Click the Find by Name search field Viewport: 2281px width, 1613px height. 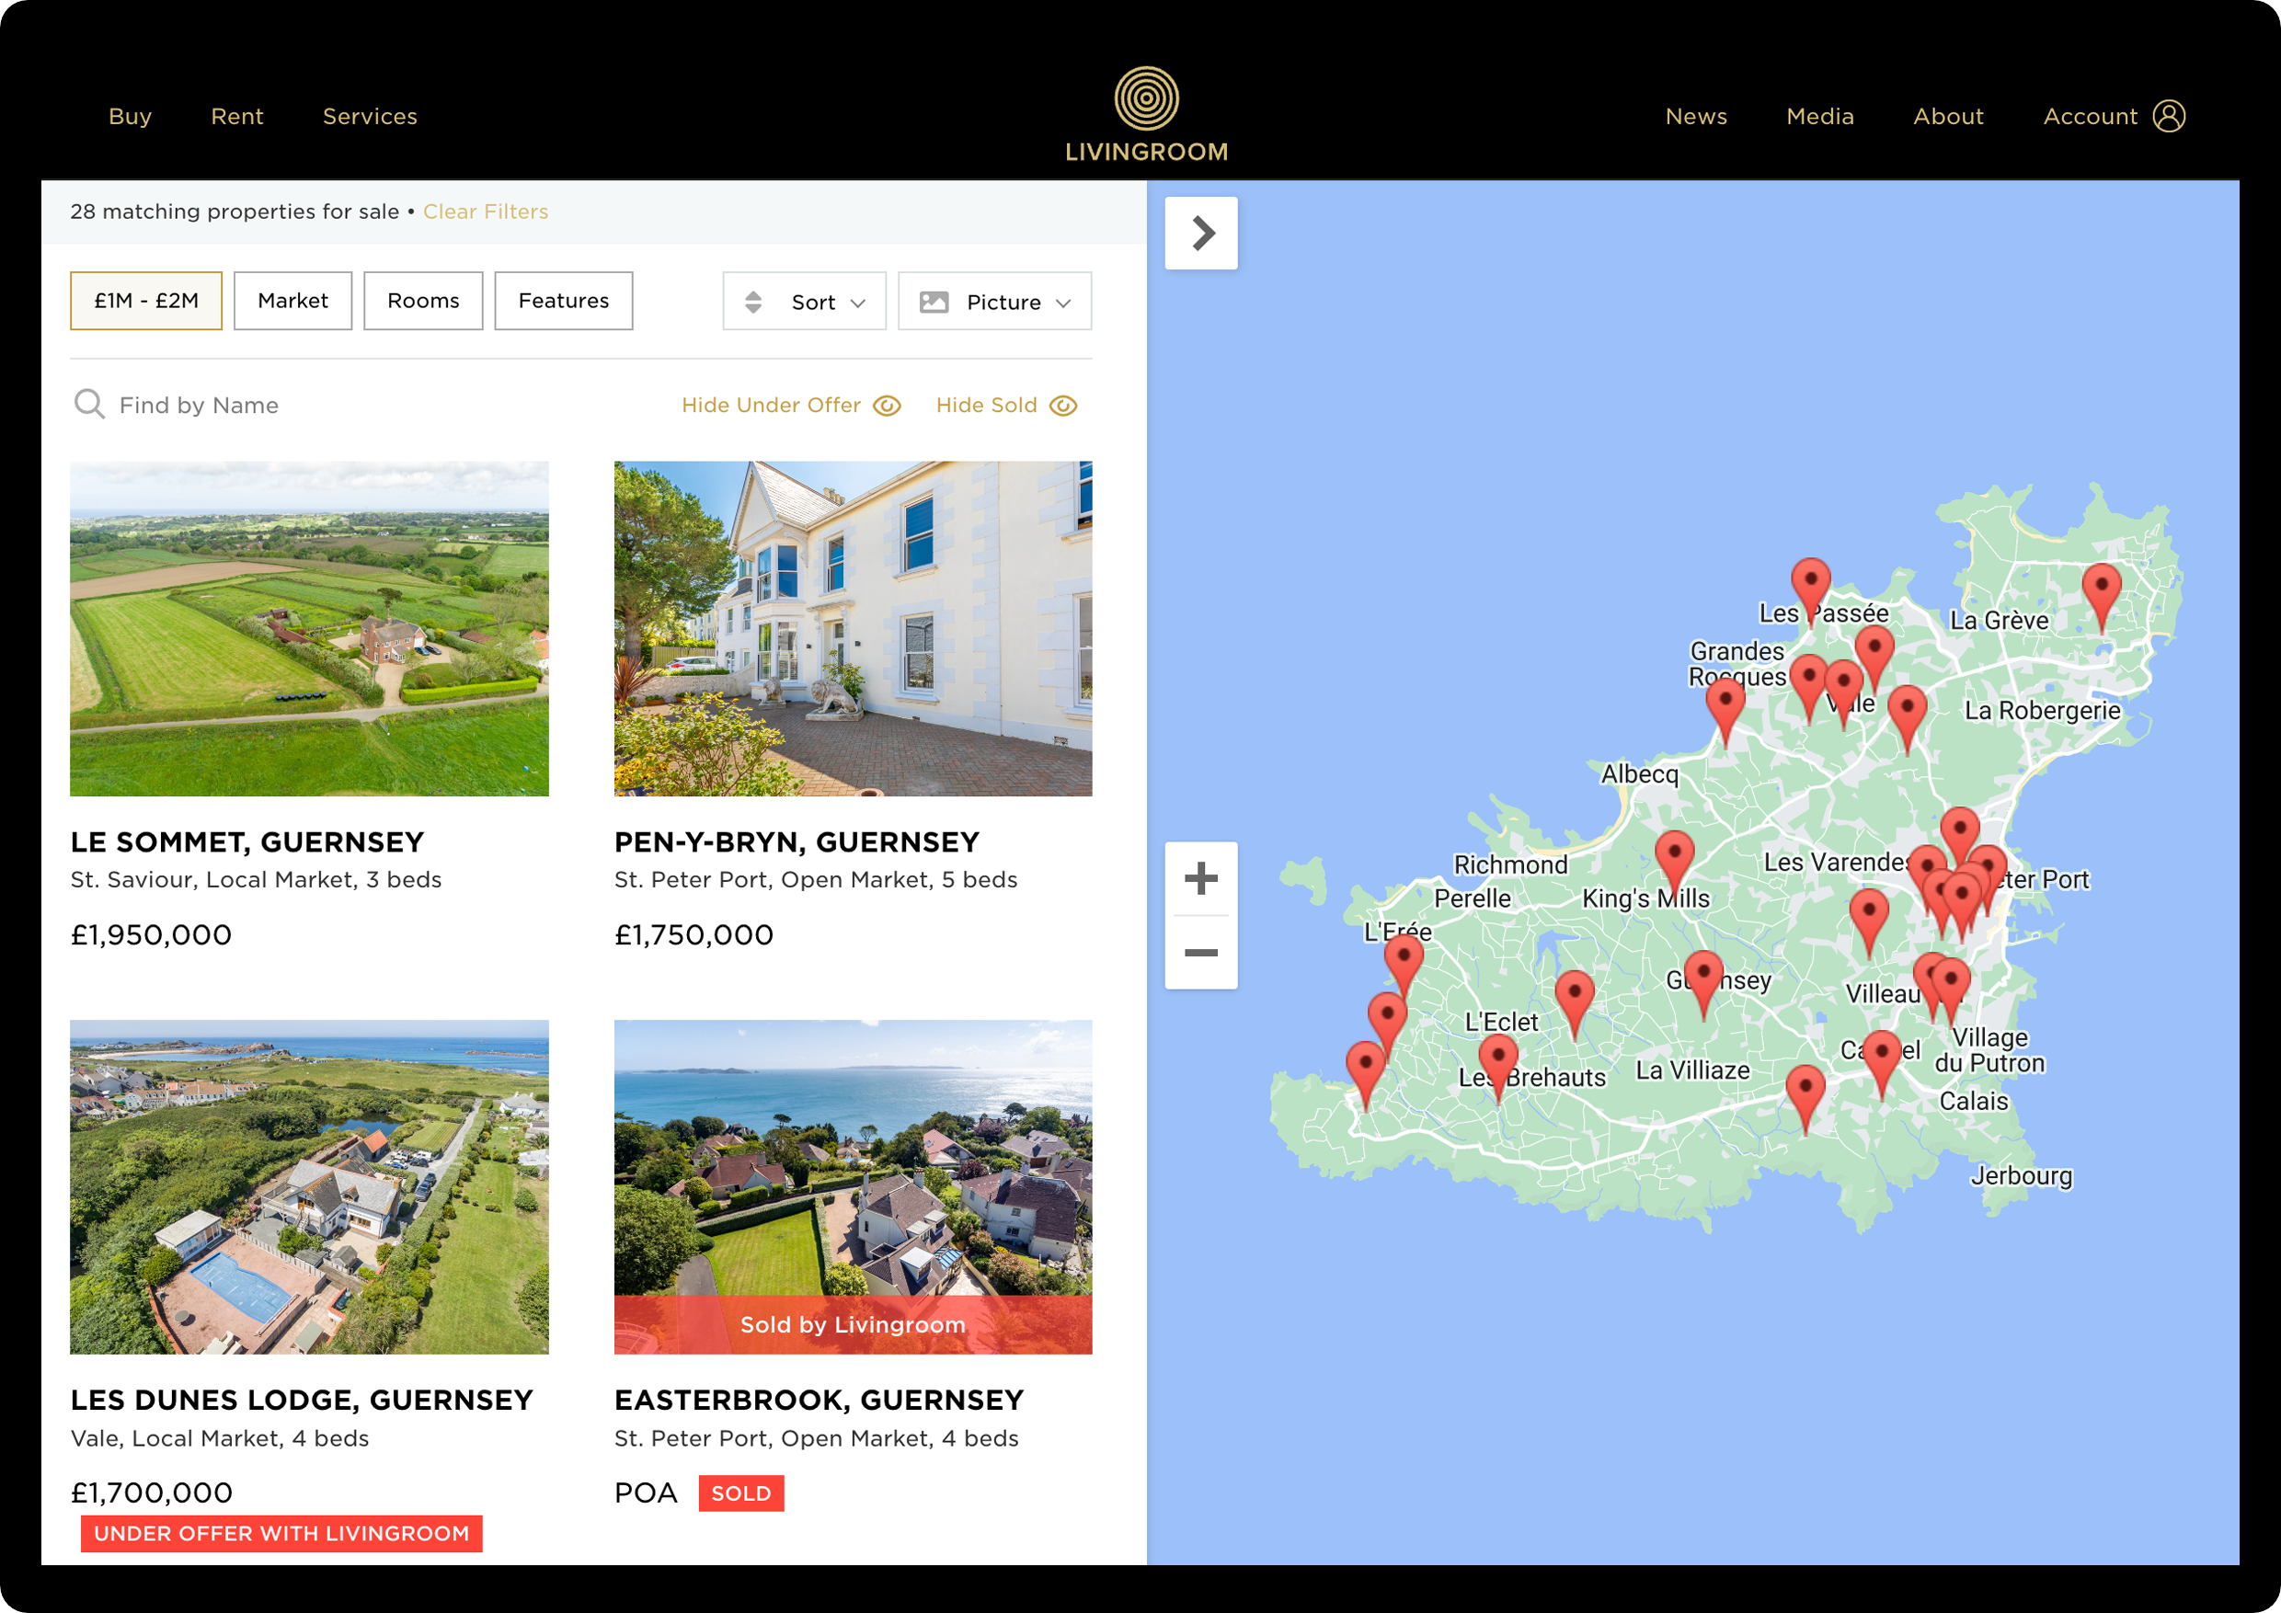[x=199, y=406]
